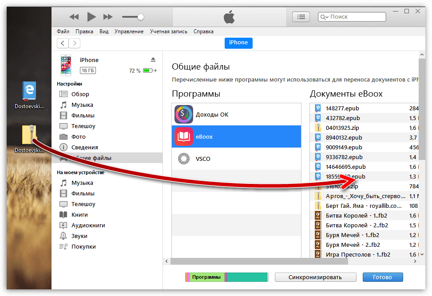432x296 pixels.
Task: Select the Dostoevski zip archive desktop icon
Action: click(29, 139)
